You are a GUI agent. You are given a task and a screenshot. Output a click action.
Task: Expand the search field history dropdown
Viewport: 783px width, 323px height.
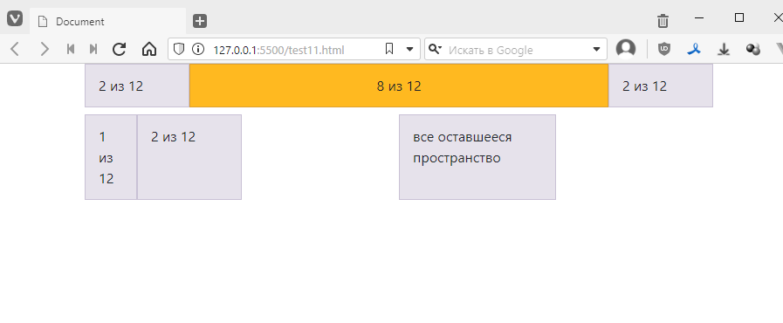(596, 50)
